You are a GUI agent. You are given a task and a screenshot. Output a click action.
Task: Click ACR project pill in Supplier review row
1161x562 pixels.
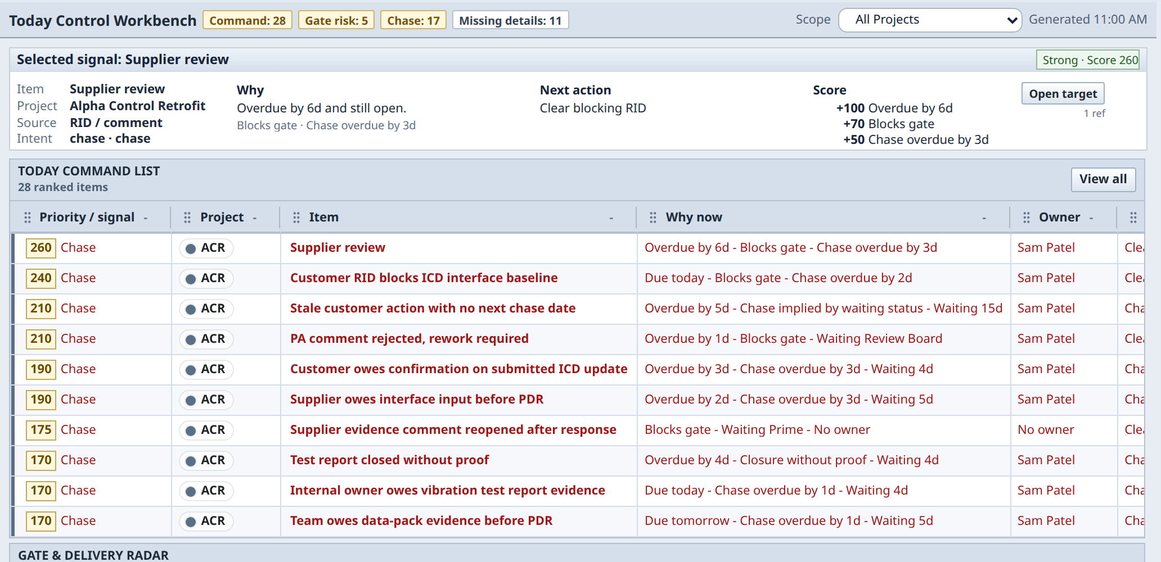206,248
